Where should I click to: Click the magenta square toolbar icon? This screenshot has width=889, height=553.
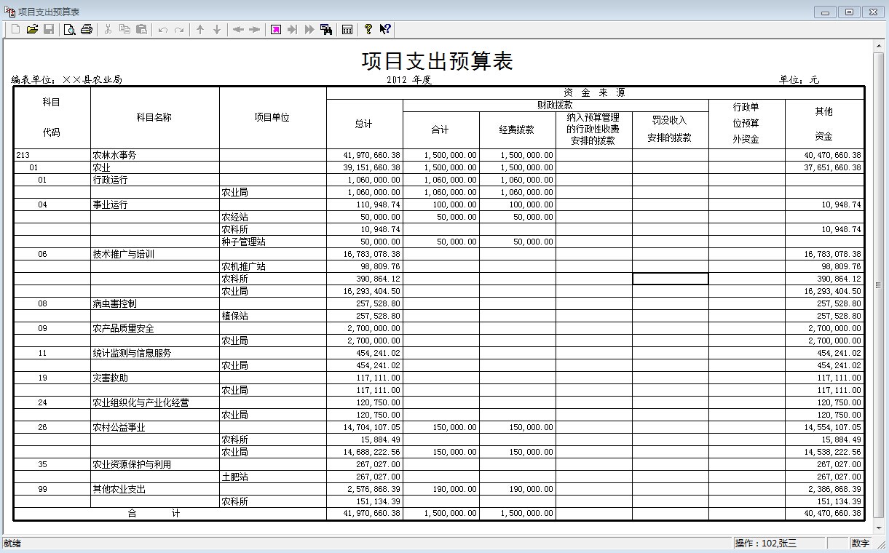[276, 29]
